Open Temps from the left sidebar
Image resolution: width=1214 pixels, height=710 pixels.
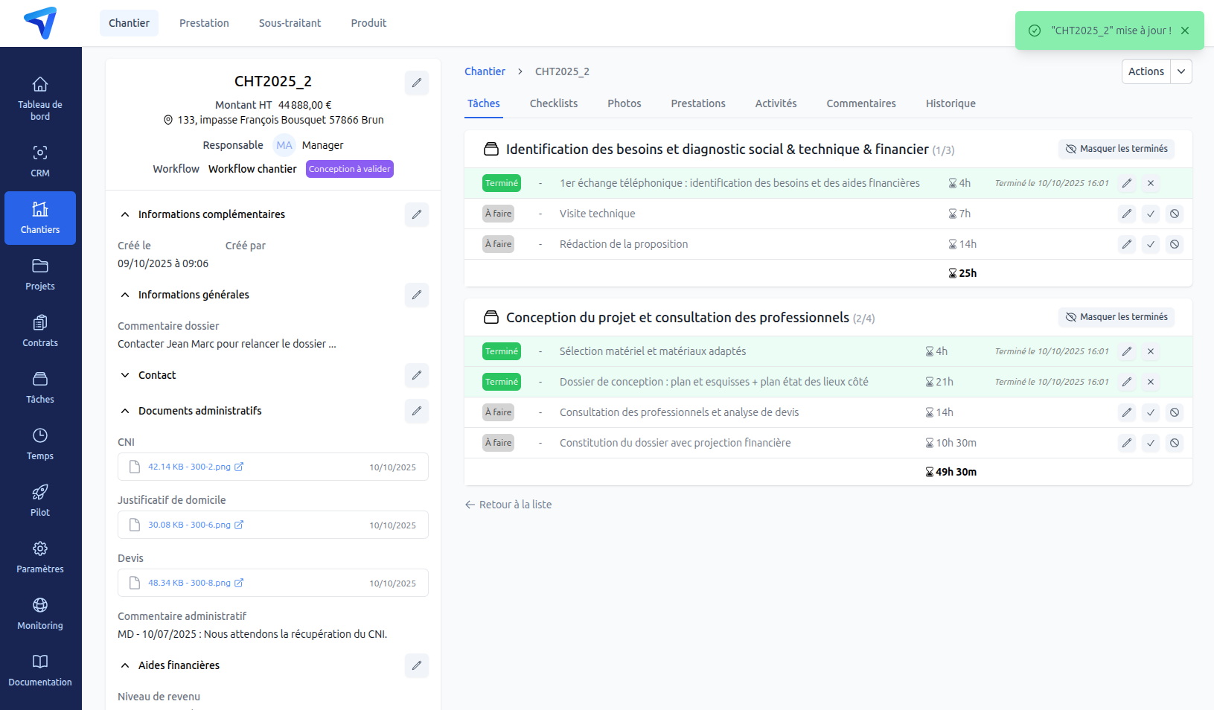tap(39, 443)
